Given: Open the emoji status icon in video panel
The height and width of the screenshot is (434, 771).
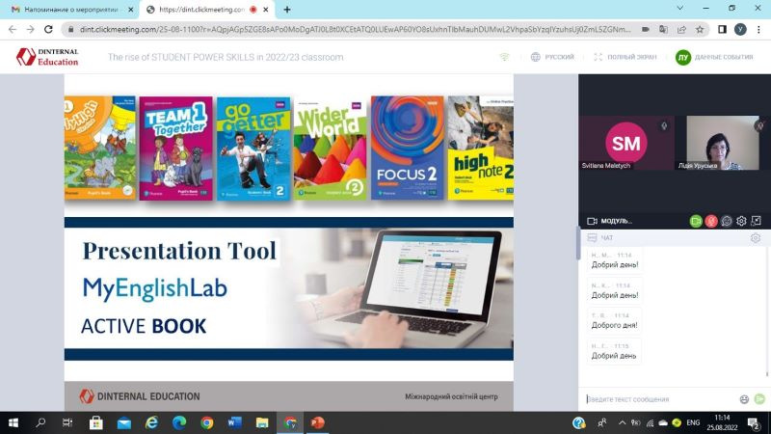Looking at the screenshot, I should point(727,222).
